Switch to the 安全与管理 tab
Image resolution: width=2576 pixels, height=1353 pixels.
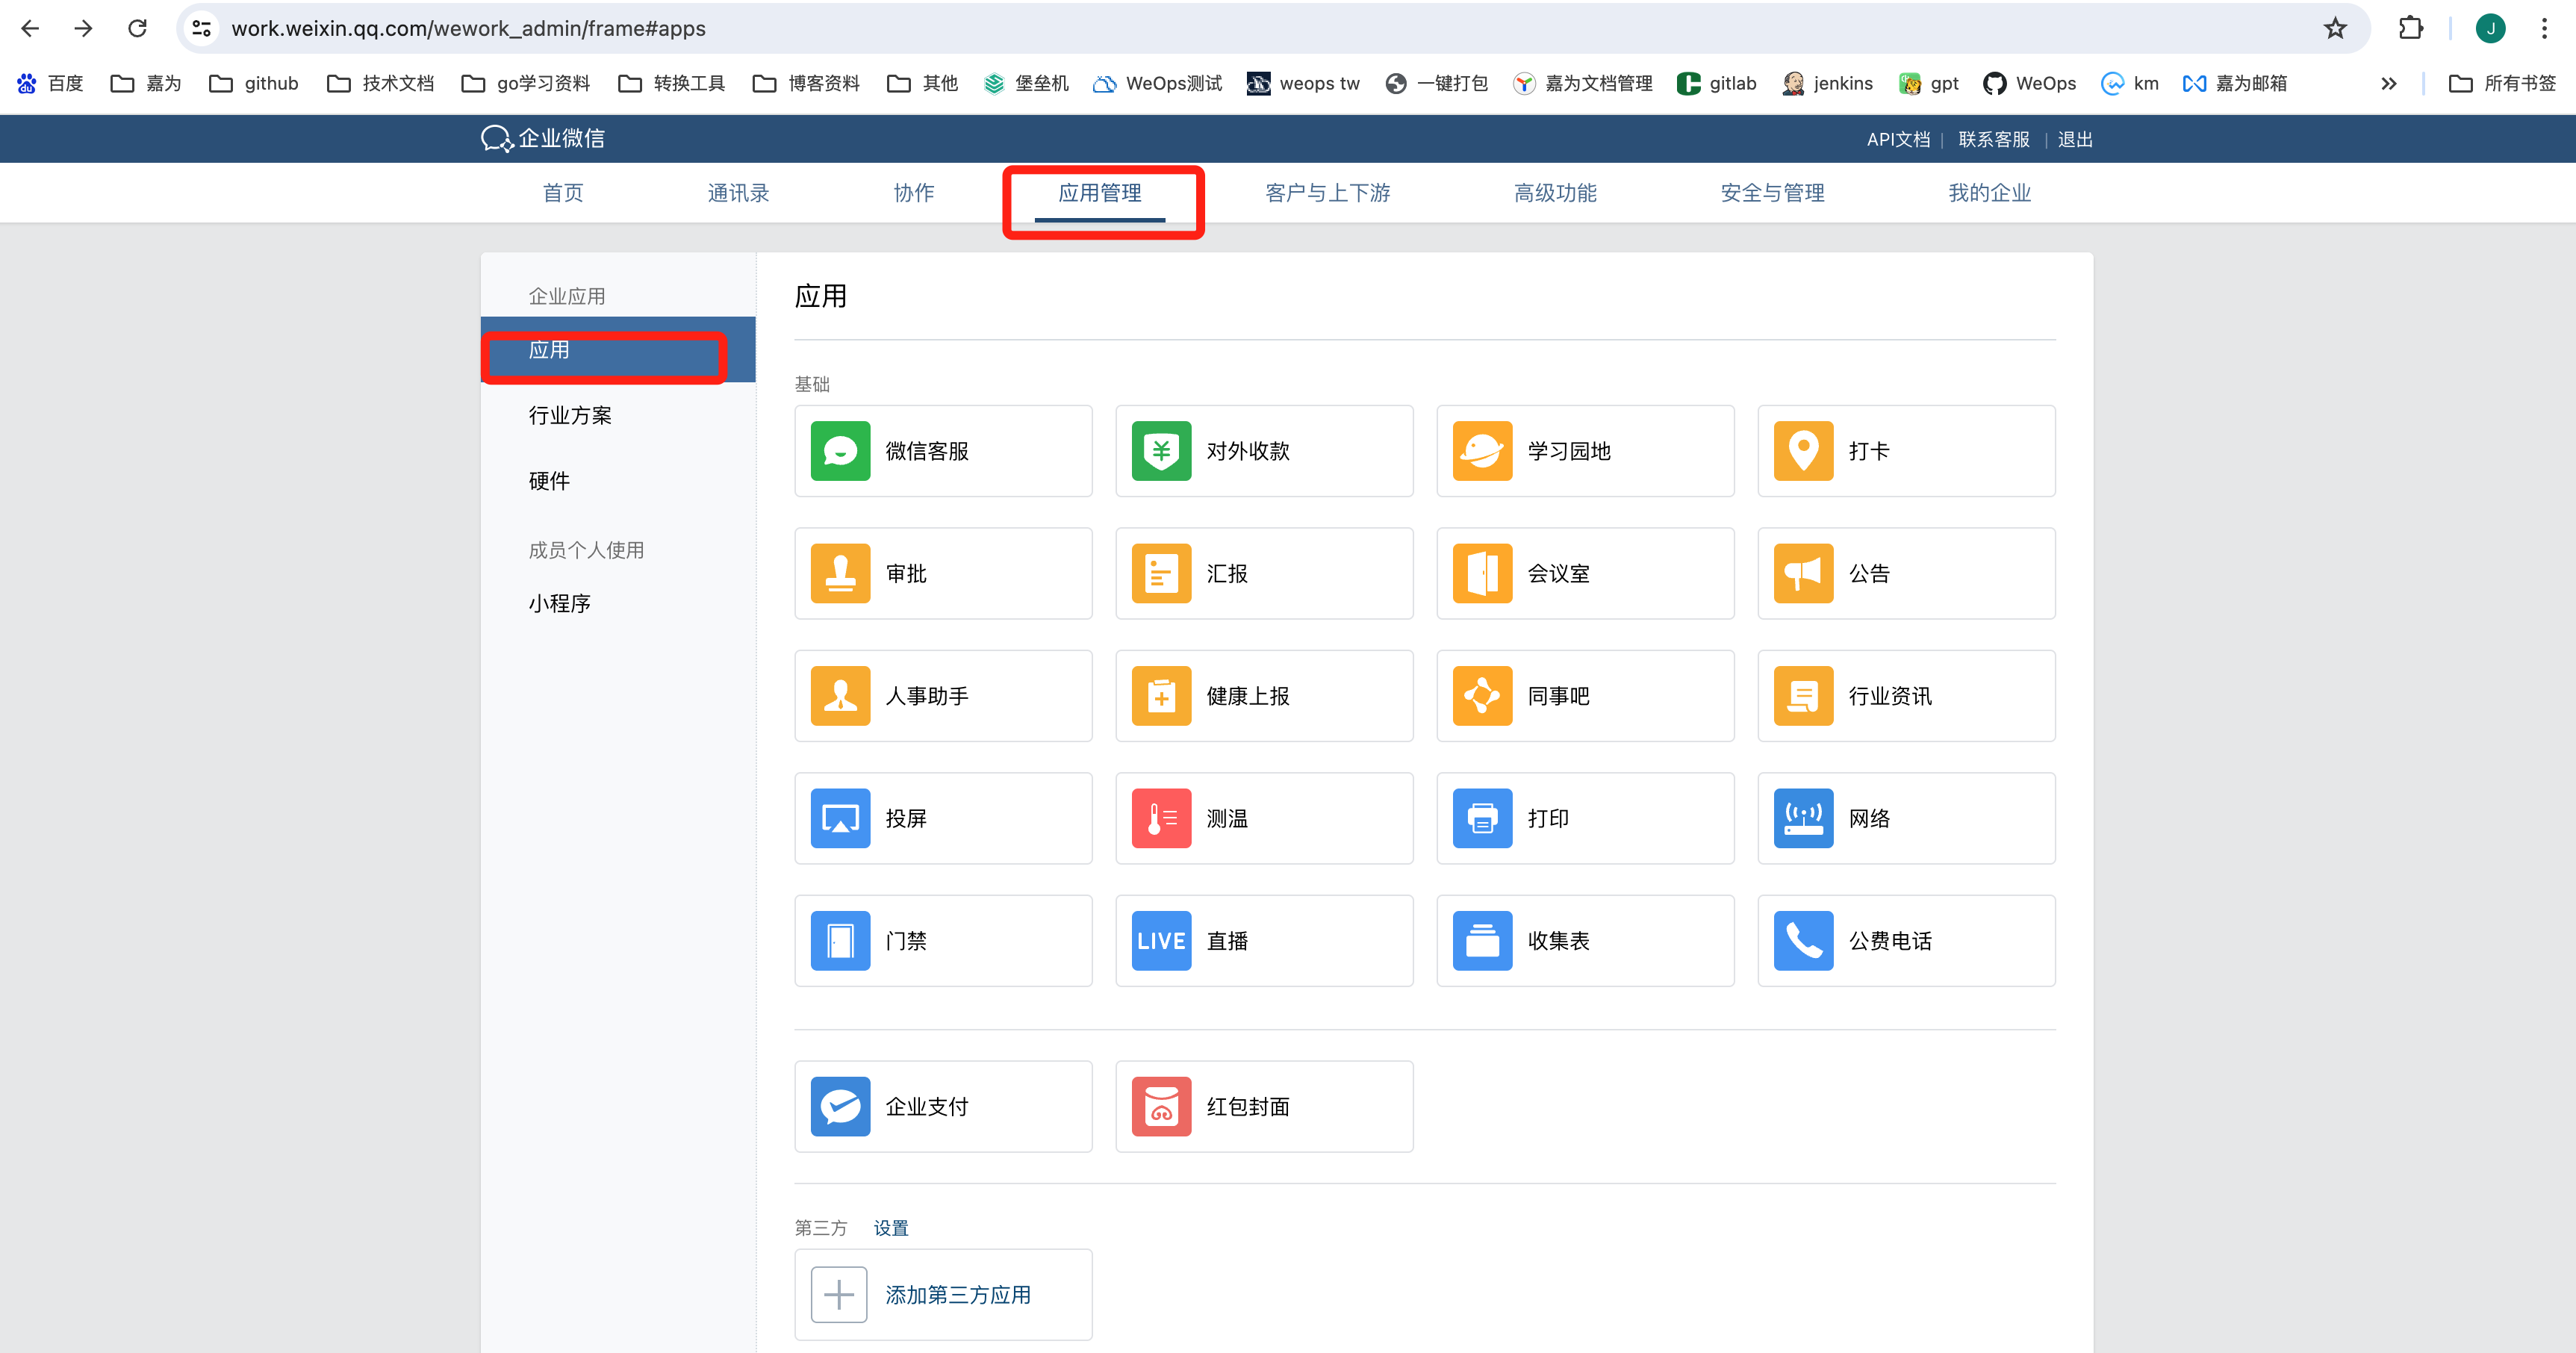click(x=1772, y=193)
